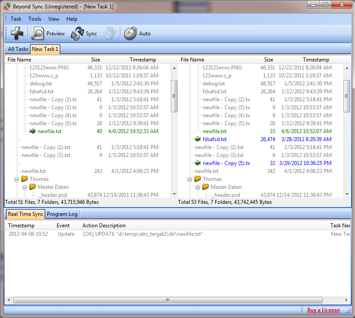The height and width of the screenshot is (318, 355).
Task: Click the plus icon to add task
Action: [17, 33]
